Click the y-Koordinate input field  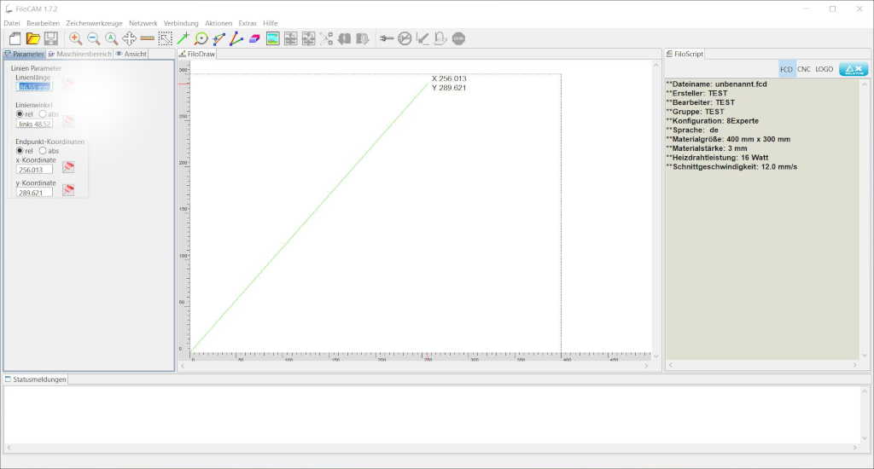click(x=34, y=192)
